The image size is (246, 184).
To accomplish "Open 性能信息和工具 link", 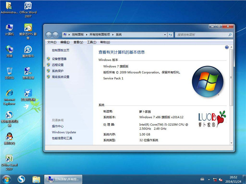I will (62, 138).
